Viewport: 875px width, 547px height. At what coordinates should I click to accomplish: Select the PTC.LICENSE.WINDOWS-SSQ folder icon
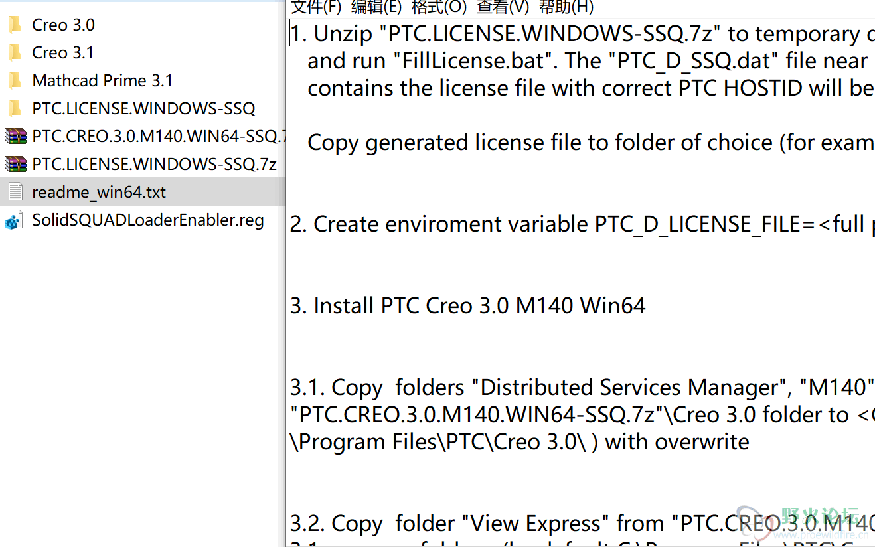point(15,109)
